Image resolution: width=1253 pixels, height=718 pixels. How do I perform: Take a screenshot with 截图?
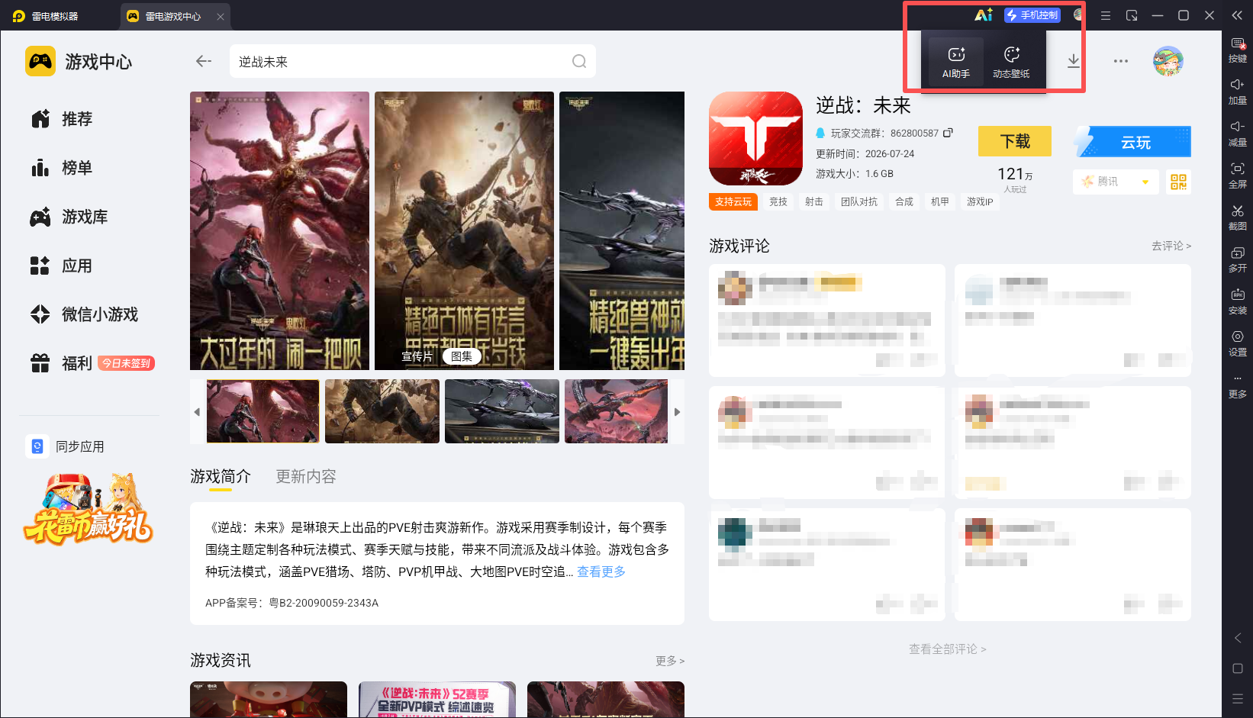1237,217
